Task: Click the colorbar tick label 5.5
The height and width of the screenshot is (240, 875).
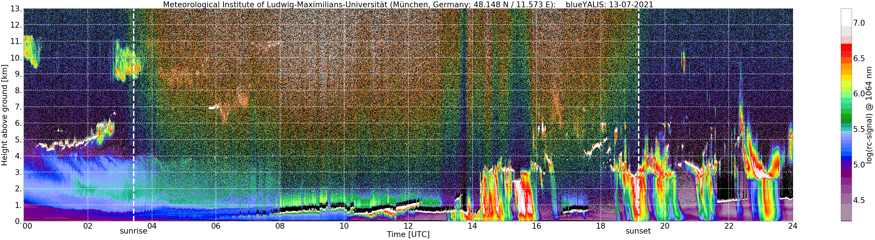Action: [859, 129]
